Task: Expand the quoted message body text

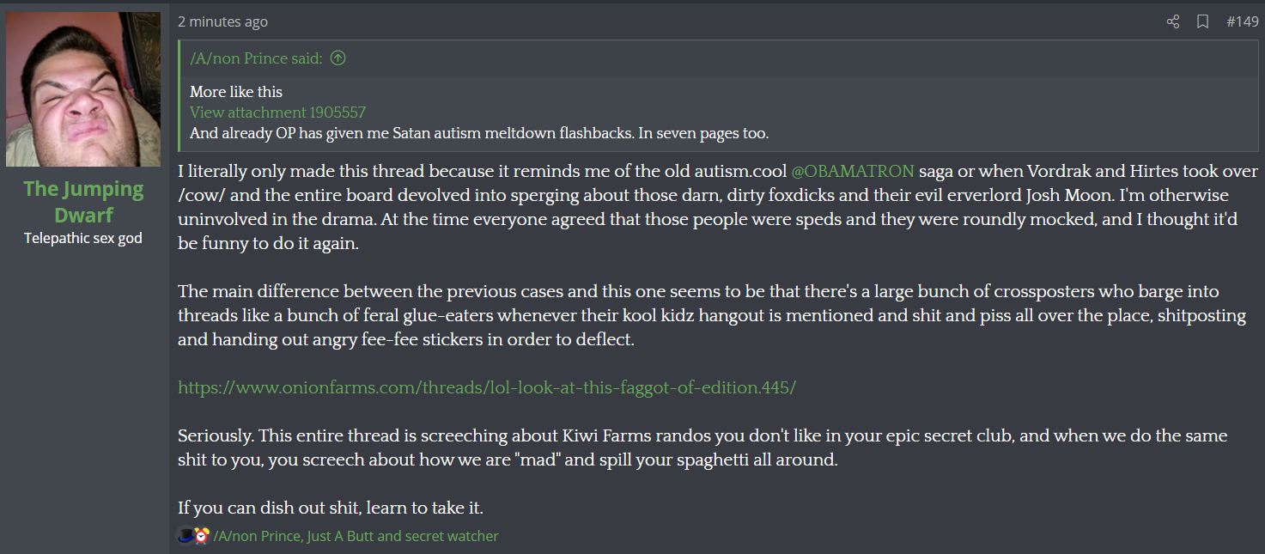Action: tap(478, 133)
